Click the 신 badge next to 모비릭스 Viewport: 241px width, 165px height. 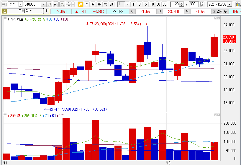tap(4, 11)
